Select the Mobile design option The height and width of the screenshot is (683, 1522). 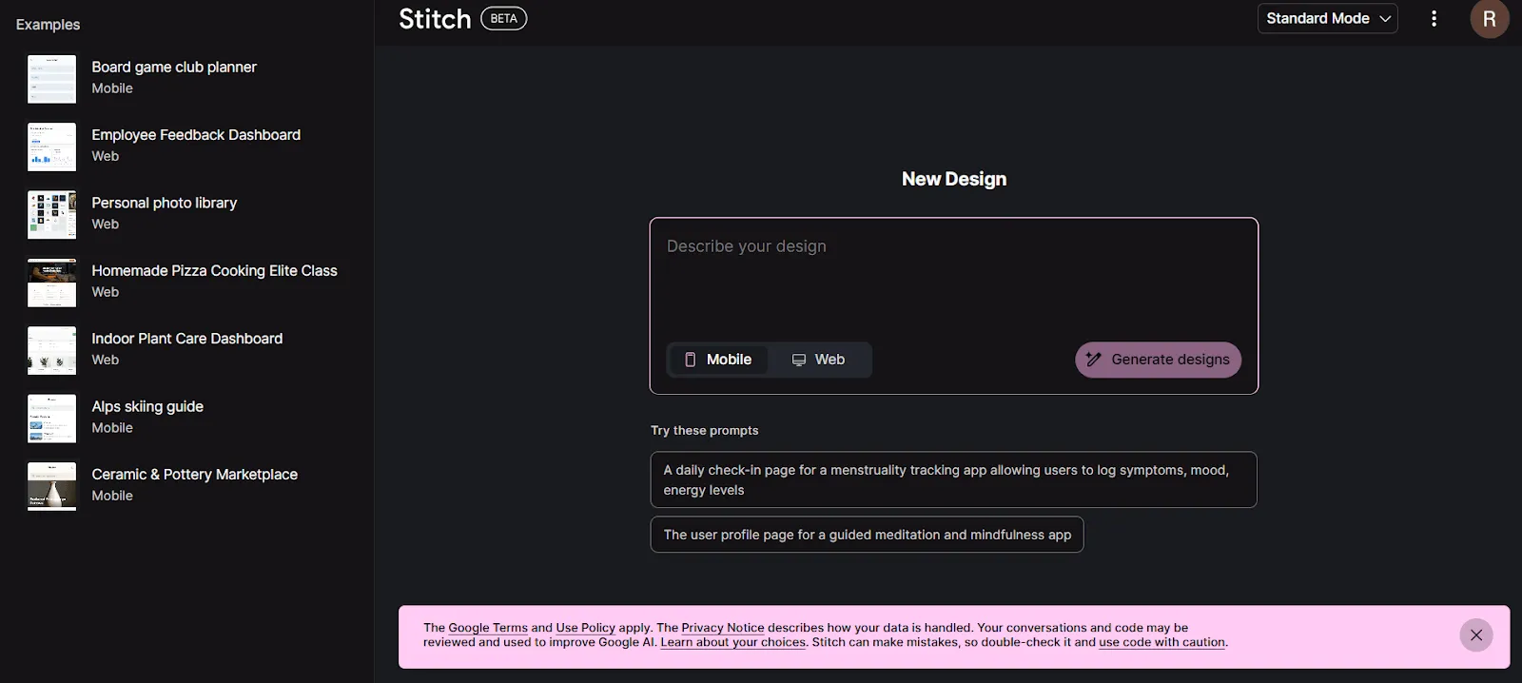coord(718,360)
